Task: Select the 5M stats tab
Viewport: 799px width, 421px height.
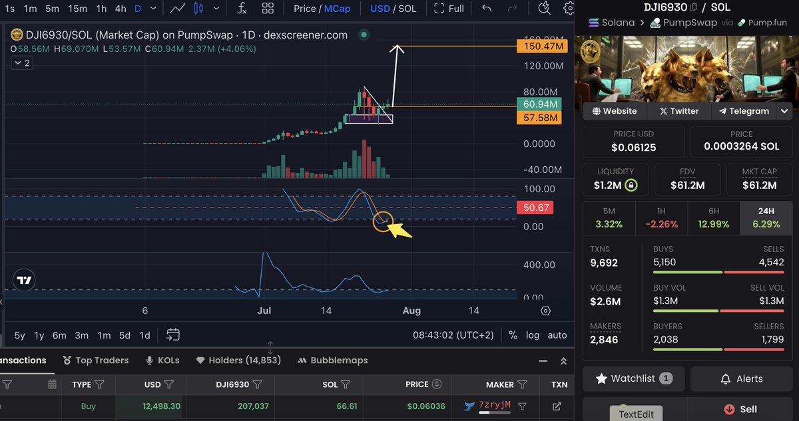Action: click(x=609, y=217)
